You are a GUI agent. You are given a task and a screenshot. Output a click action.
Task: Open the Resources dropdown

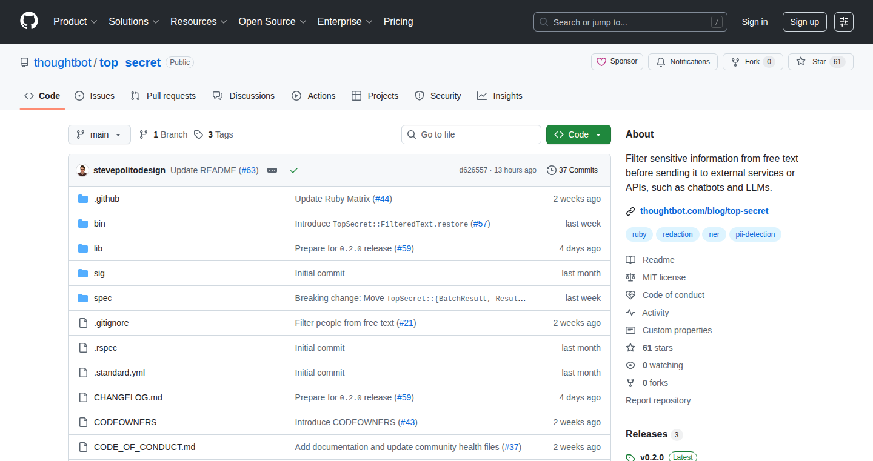(199, 22)
